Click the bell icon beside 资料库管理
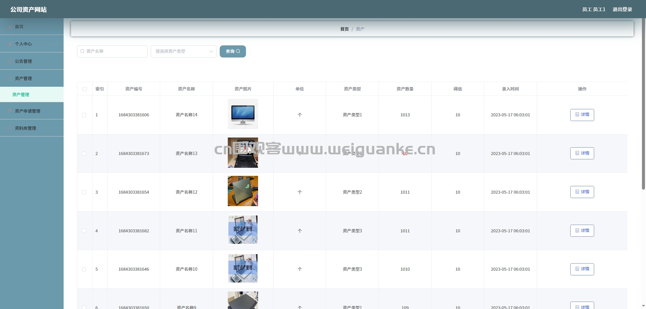 point(10,128)
